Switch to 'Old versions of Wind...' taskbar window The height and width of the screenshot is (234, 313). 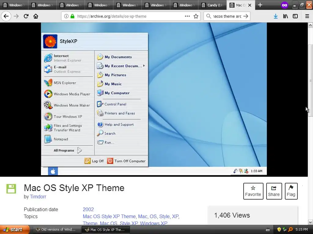(x=57, y=229)
